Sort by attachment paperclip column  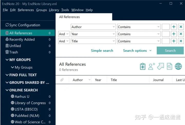(62, 80)
